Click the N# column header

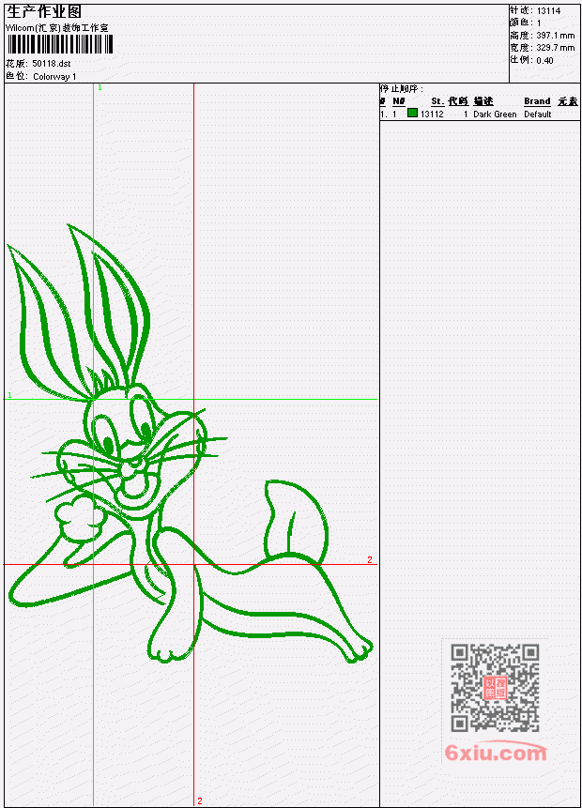398,101
